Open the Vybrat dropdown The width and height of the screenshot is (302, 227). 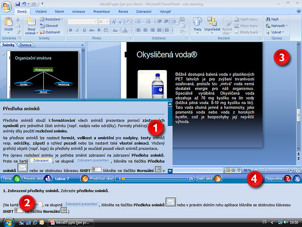(x=275, y=32)
